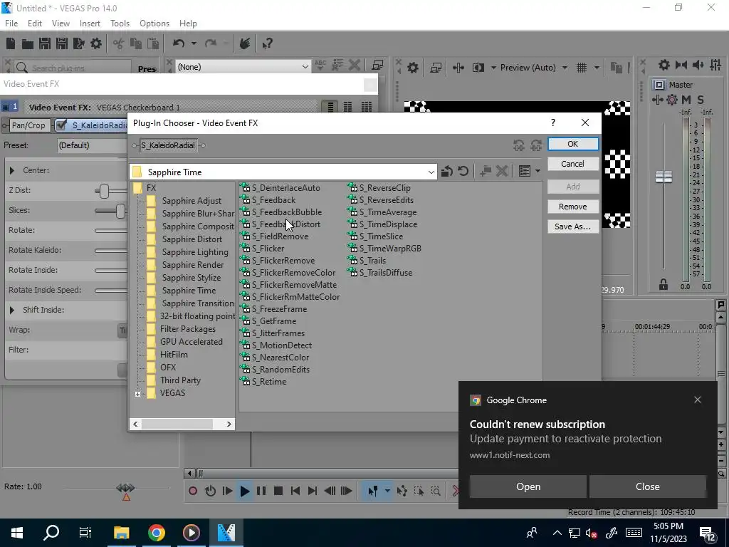The height and width of the screenshot is (547, 729).
Task: Click the New project icon
Action: 11,43
